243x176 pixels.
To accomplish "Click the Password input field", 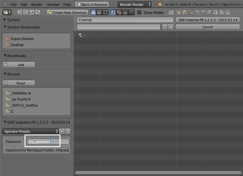I will point(48,141).
